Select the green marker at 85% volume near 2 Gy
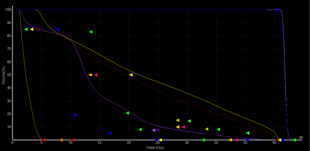Viewport: 310px width, 151px height. 26,29
